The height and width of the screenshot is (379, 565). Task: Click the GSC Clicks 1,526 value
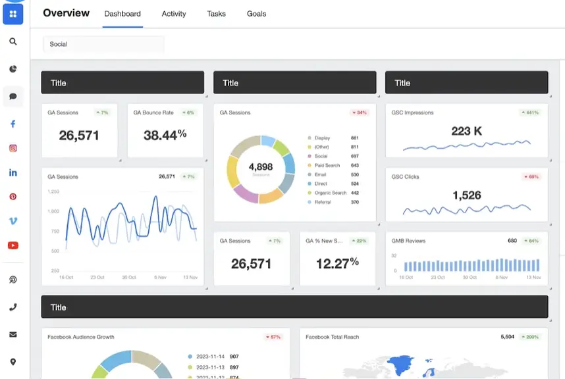[x=467, y=195]
